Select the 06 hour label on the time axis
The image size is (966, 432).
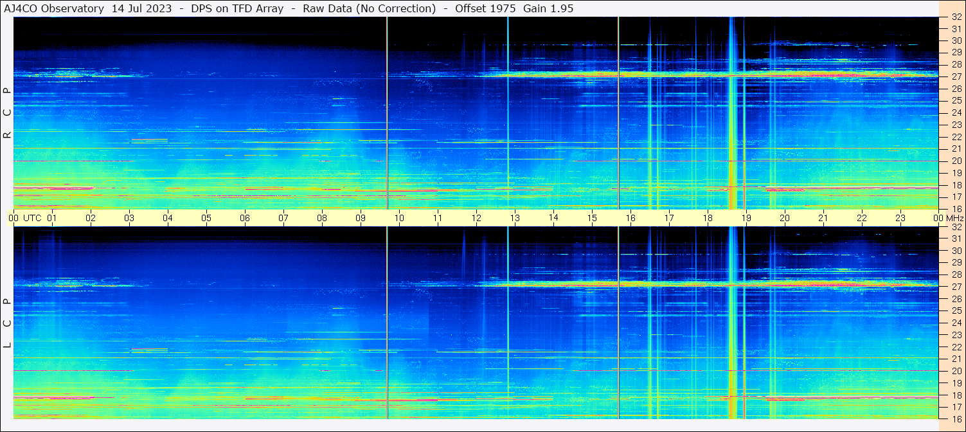245,218
